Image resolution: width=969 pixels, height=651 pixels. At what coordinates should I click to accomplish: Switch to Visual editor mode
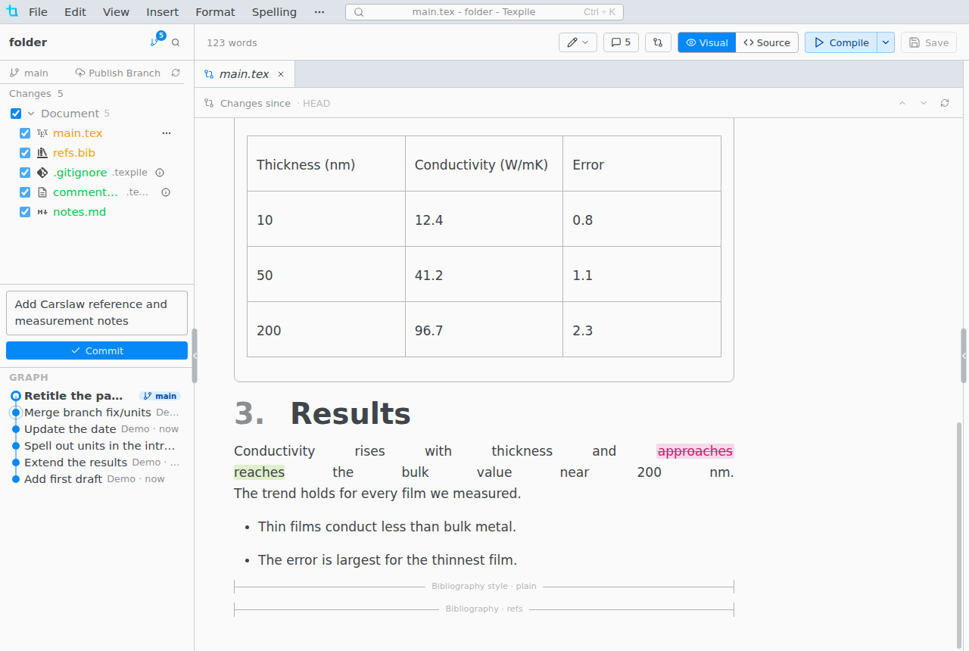tap(706, 42)
